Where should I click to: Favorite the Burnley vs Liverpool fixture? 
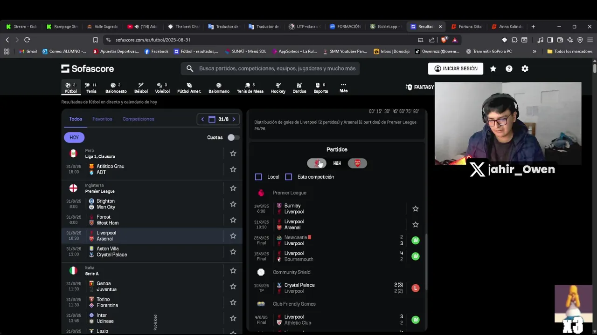point(416,209)
